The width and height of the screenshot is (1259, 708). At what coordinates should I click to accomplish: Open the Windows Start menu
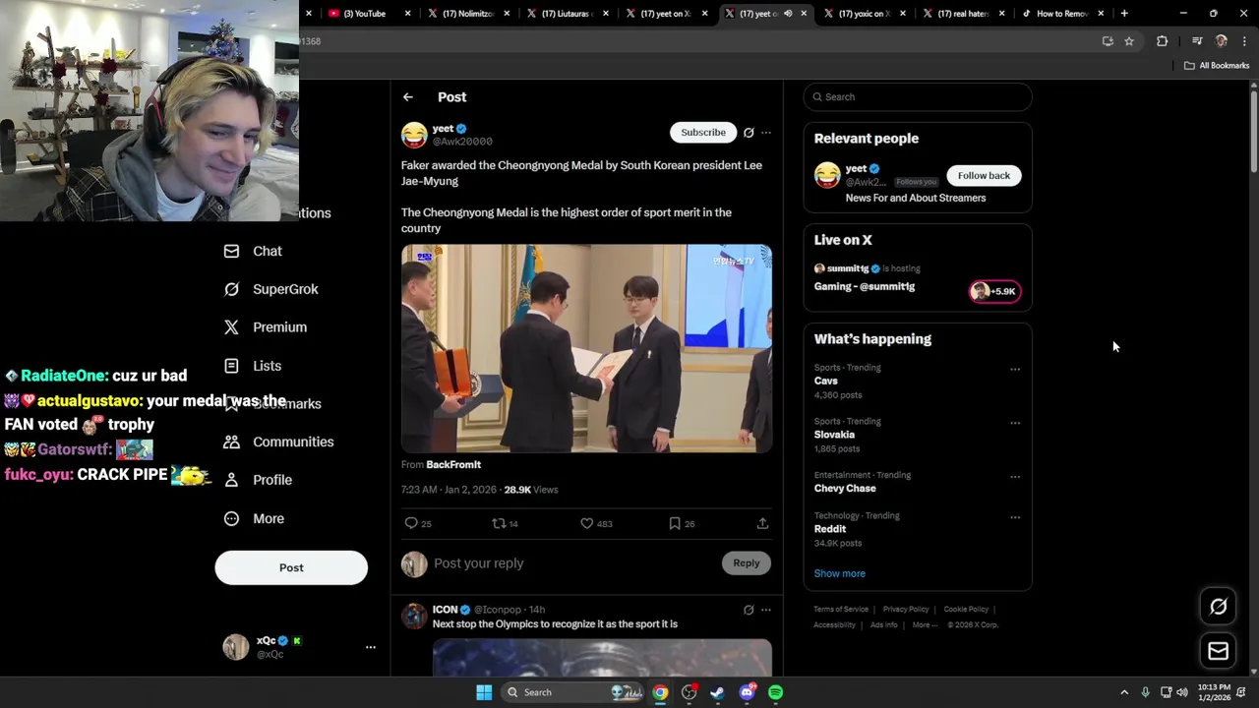pos(484,692)
